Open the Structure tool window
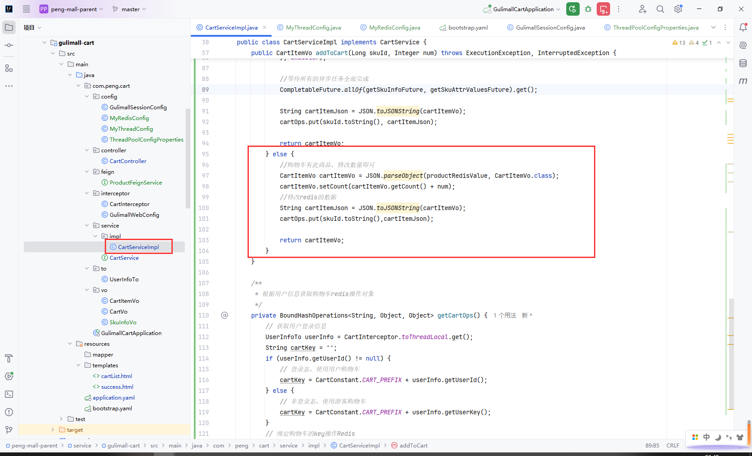This screenshot has height=456, width=752. pos(9,68)
